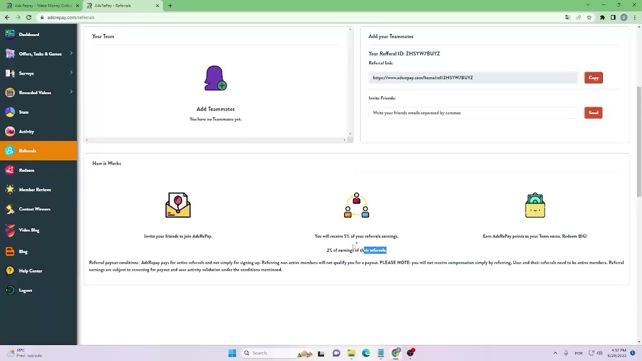Open the Redeem sidebar icon

[10, 170]
